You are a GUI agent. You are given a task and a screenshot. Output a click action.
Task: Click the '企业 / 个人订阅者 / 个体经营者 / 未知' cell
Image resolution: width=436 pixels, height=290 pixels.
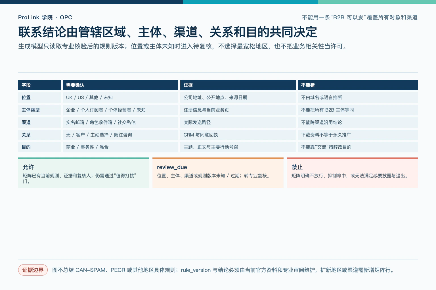point(120,110)
